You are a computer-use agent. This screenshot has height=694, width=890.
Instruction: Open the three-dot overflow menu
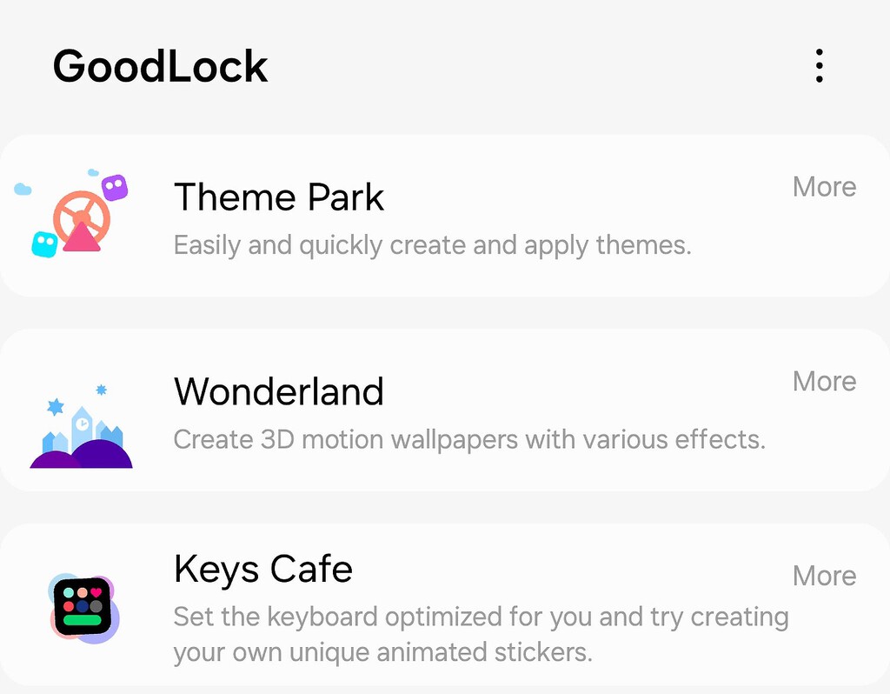tap(818, 65)
